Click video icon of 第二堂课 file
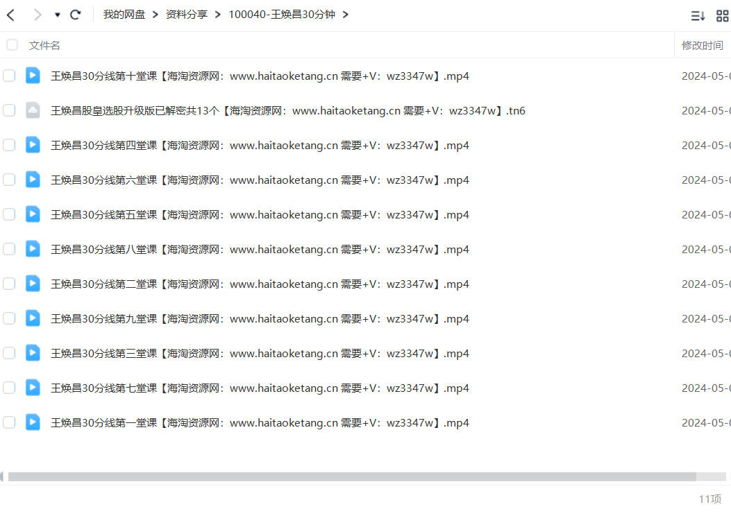 [x=33, y=284]
